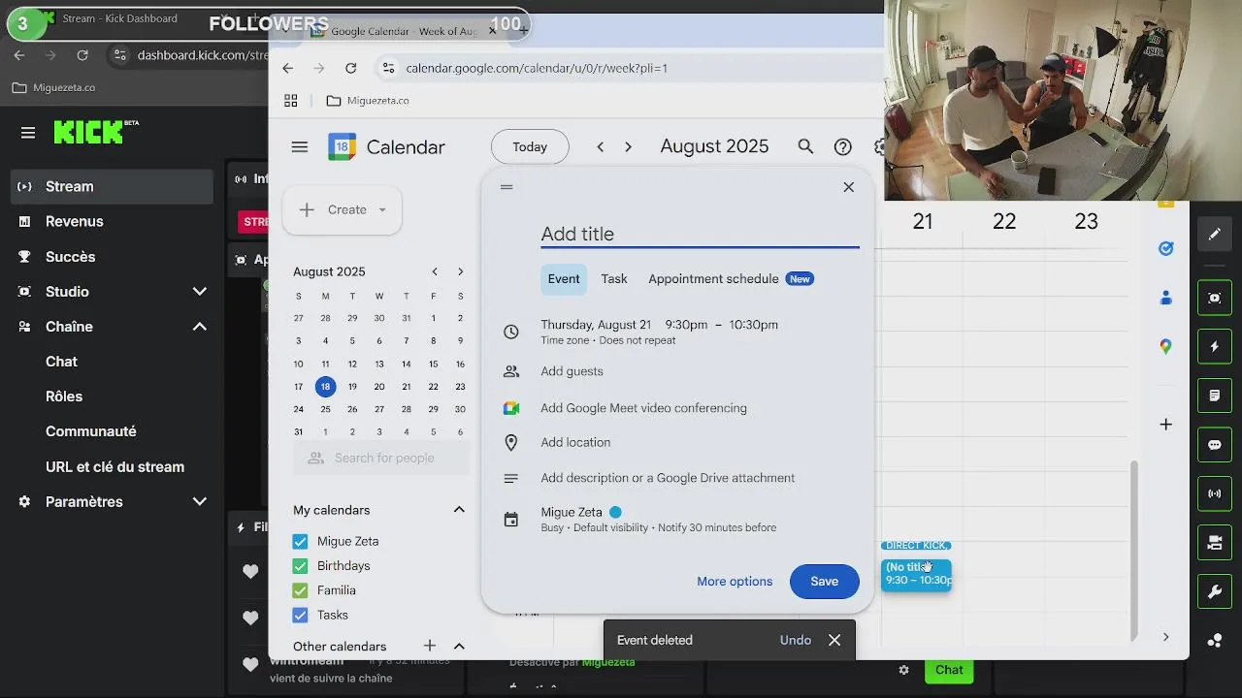Uncheck the Familia calendar

(300, 590)
